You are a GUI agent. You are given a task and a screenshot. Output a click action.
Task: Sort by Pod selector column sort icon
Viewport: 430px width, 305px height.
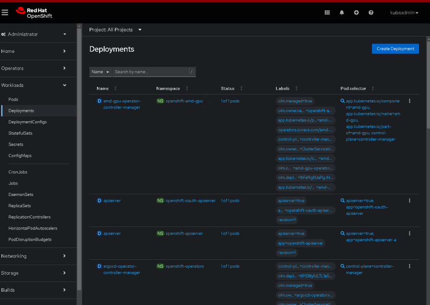coord(373,88)
